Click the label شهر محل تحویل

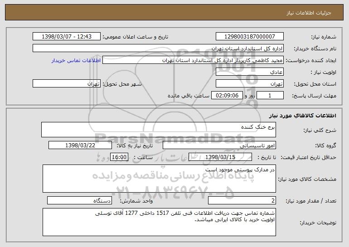122,84
